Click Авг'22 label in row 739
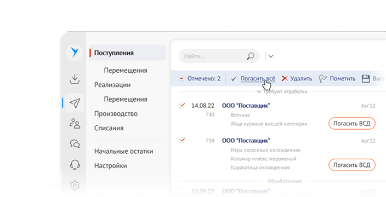The image size is (386, 197). (x=368, y=141)
